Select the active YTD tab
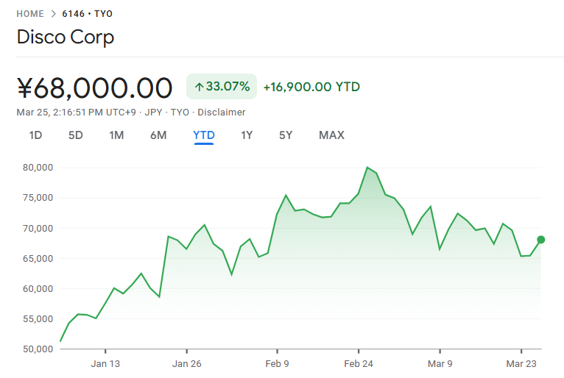This screenshot has height=378, width=564. coord(204,135)
